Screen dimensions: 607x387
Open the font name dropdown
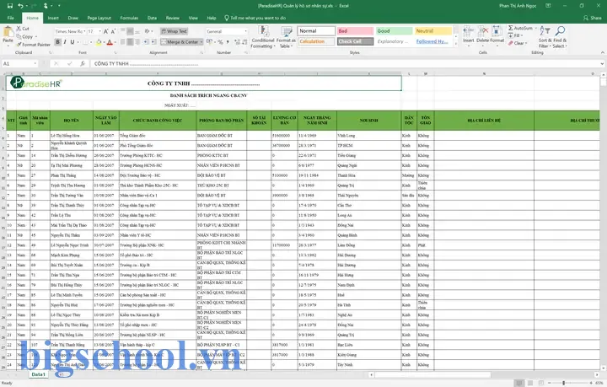tap(84, 31)
